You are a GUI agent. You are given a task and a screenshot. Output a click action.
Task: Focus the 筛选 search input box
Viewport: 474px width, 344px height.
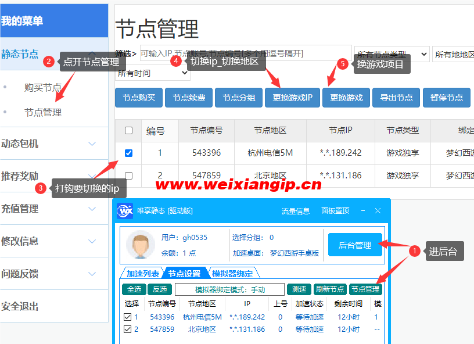(x=246, y=53)
